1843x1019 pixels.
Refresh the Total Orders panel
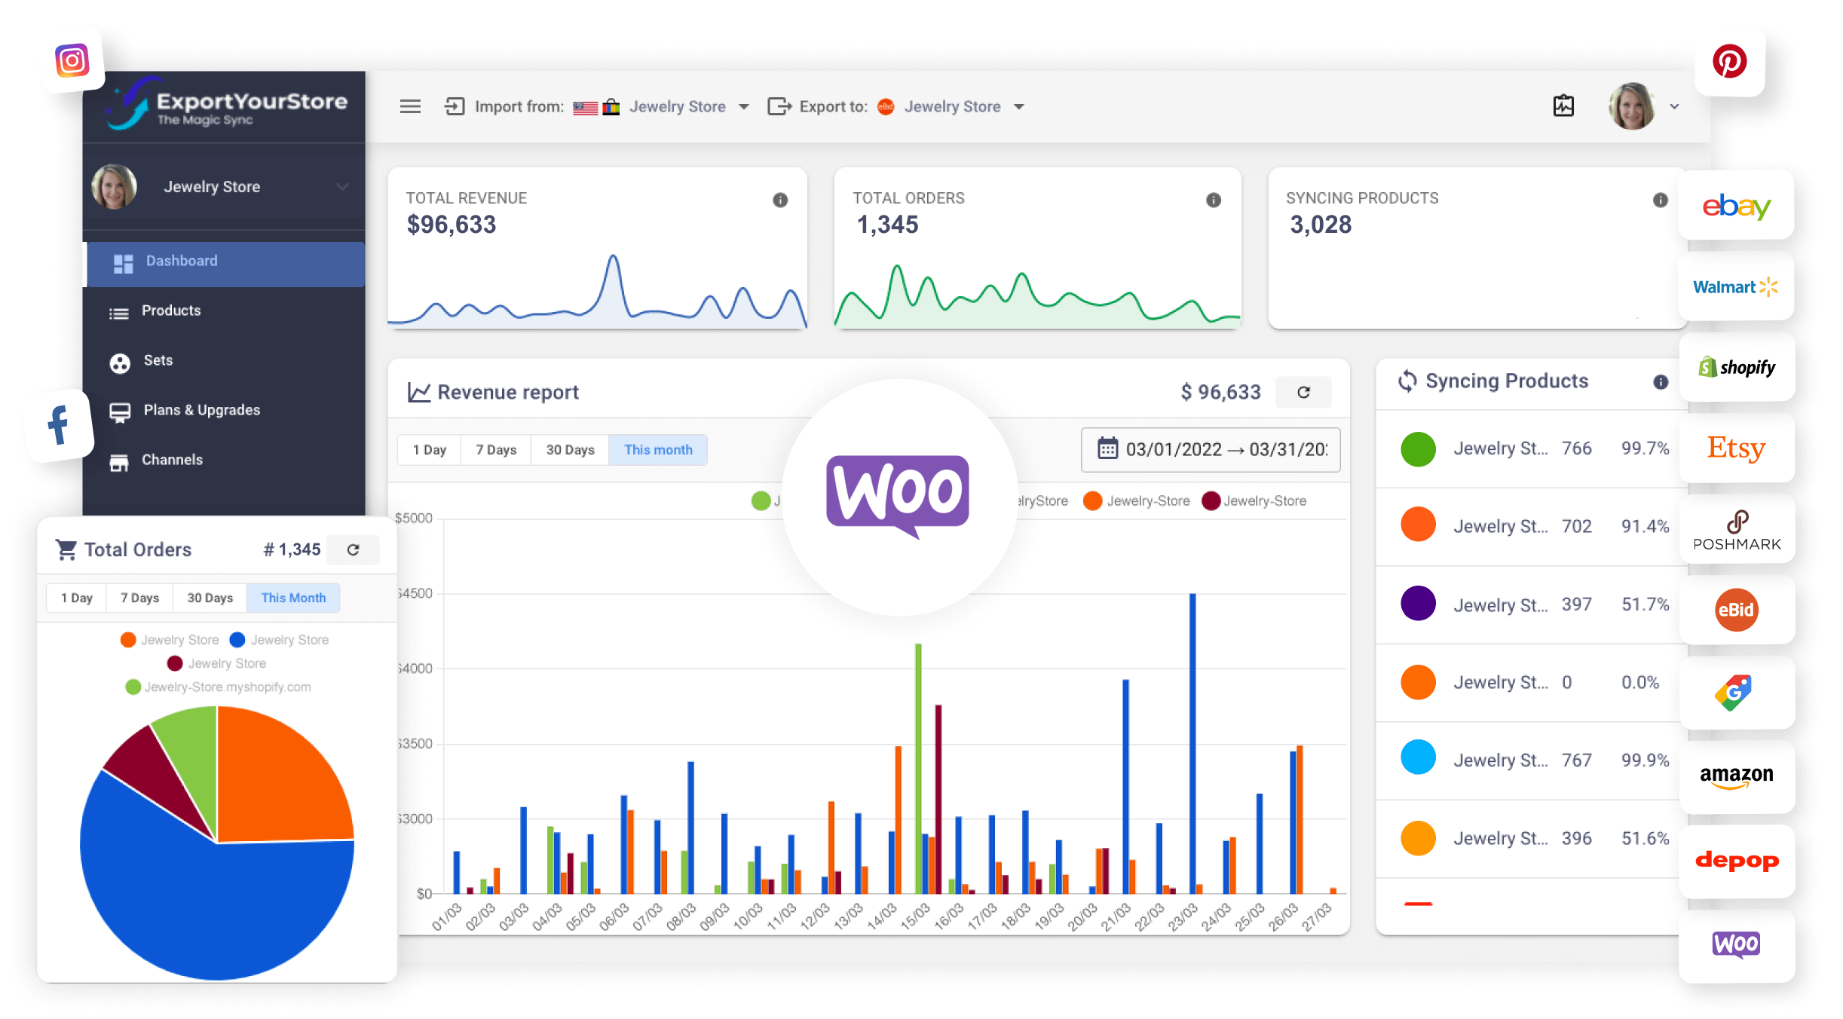pyautogui.click(x=353, y=549)
